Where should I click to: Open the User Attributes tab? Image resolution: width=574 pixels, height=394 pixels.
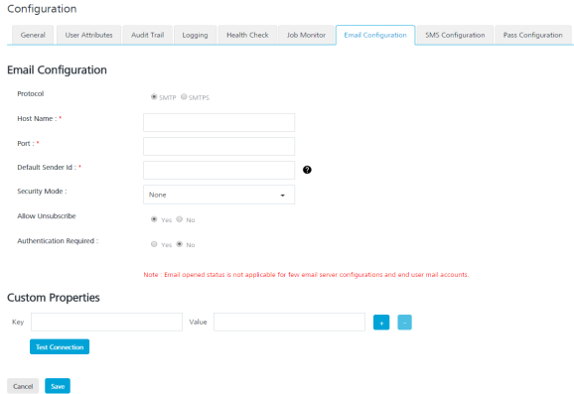pos(88,35)
